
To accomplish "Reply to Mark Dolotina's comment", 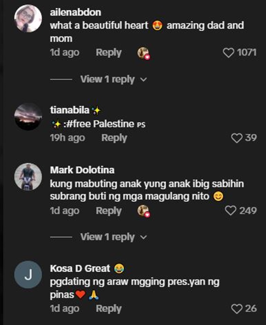I will pyautogui.click(x=109, y=211).
